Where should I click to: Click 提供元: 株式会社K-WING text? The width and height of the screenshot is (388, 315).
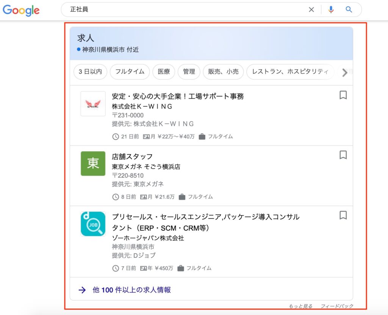point(153,124)
